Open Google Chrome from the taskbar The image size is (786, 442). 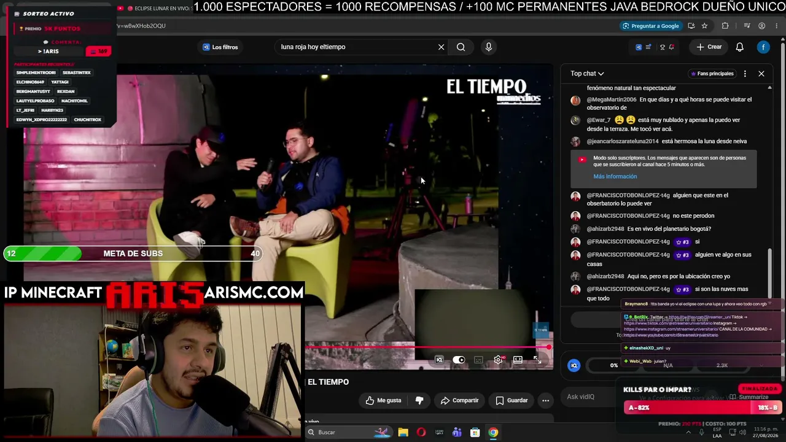493,432
